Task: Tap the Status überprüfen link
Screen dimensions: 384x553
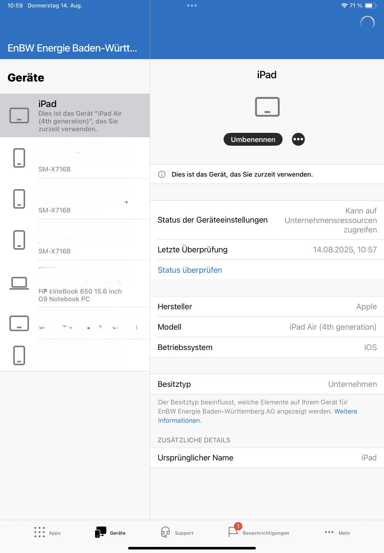Action: tap(190, 270)
